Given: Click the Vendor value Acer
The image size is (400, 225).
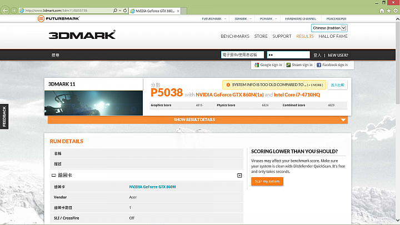Looking at the screenshot, I should (x=133, y=197).
